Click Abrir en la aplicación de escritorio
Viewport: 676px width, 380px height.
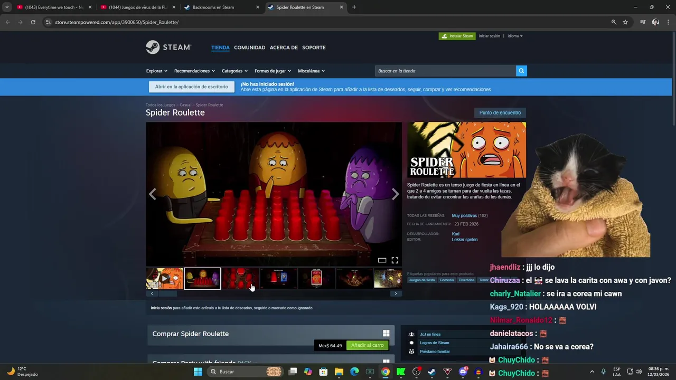click(x=191, y=87)
